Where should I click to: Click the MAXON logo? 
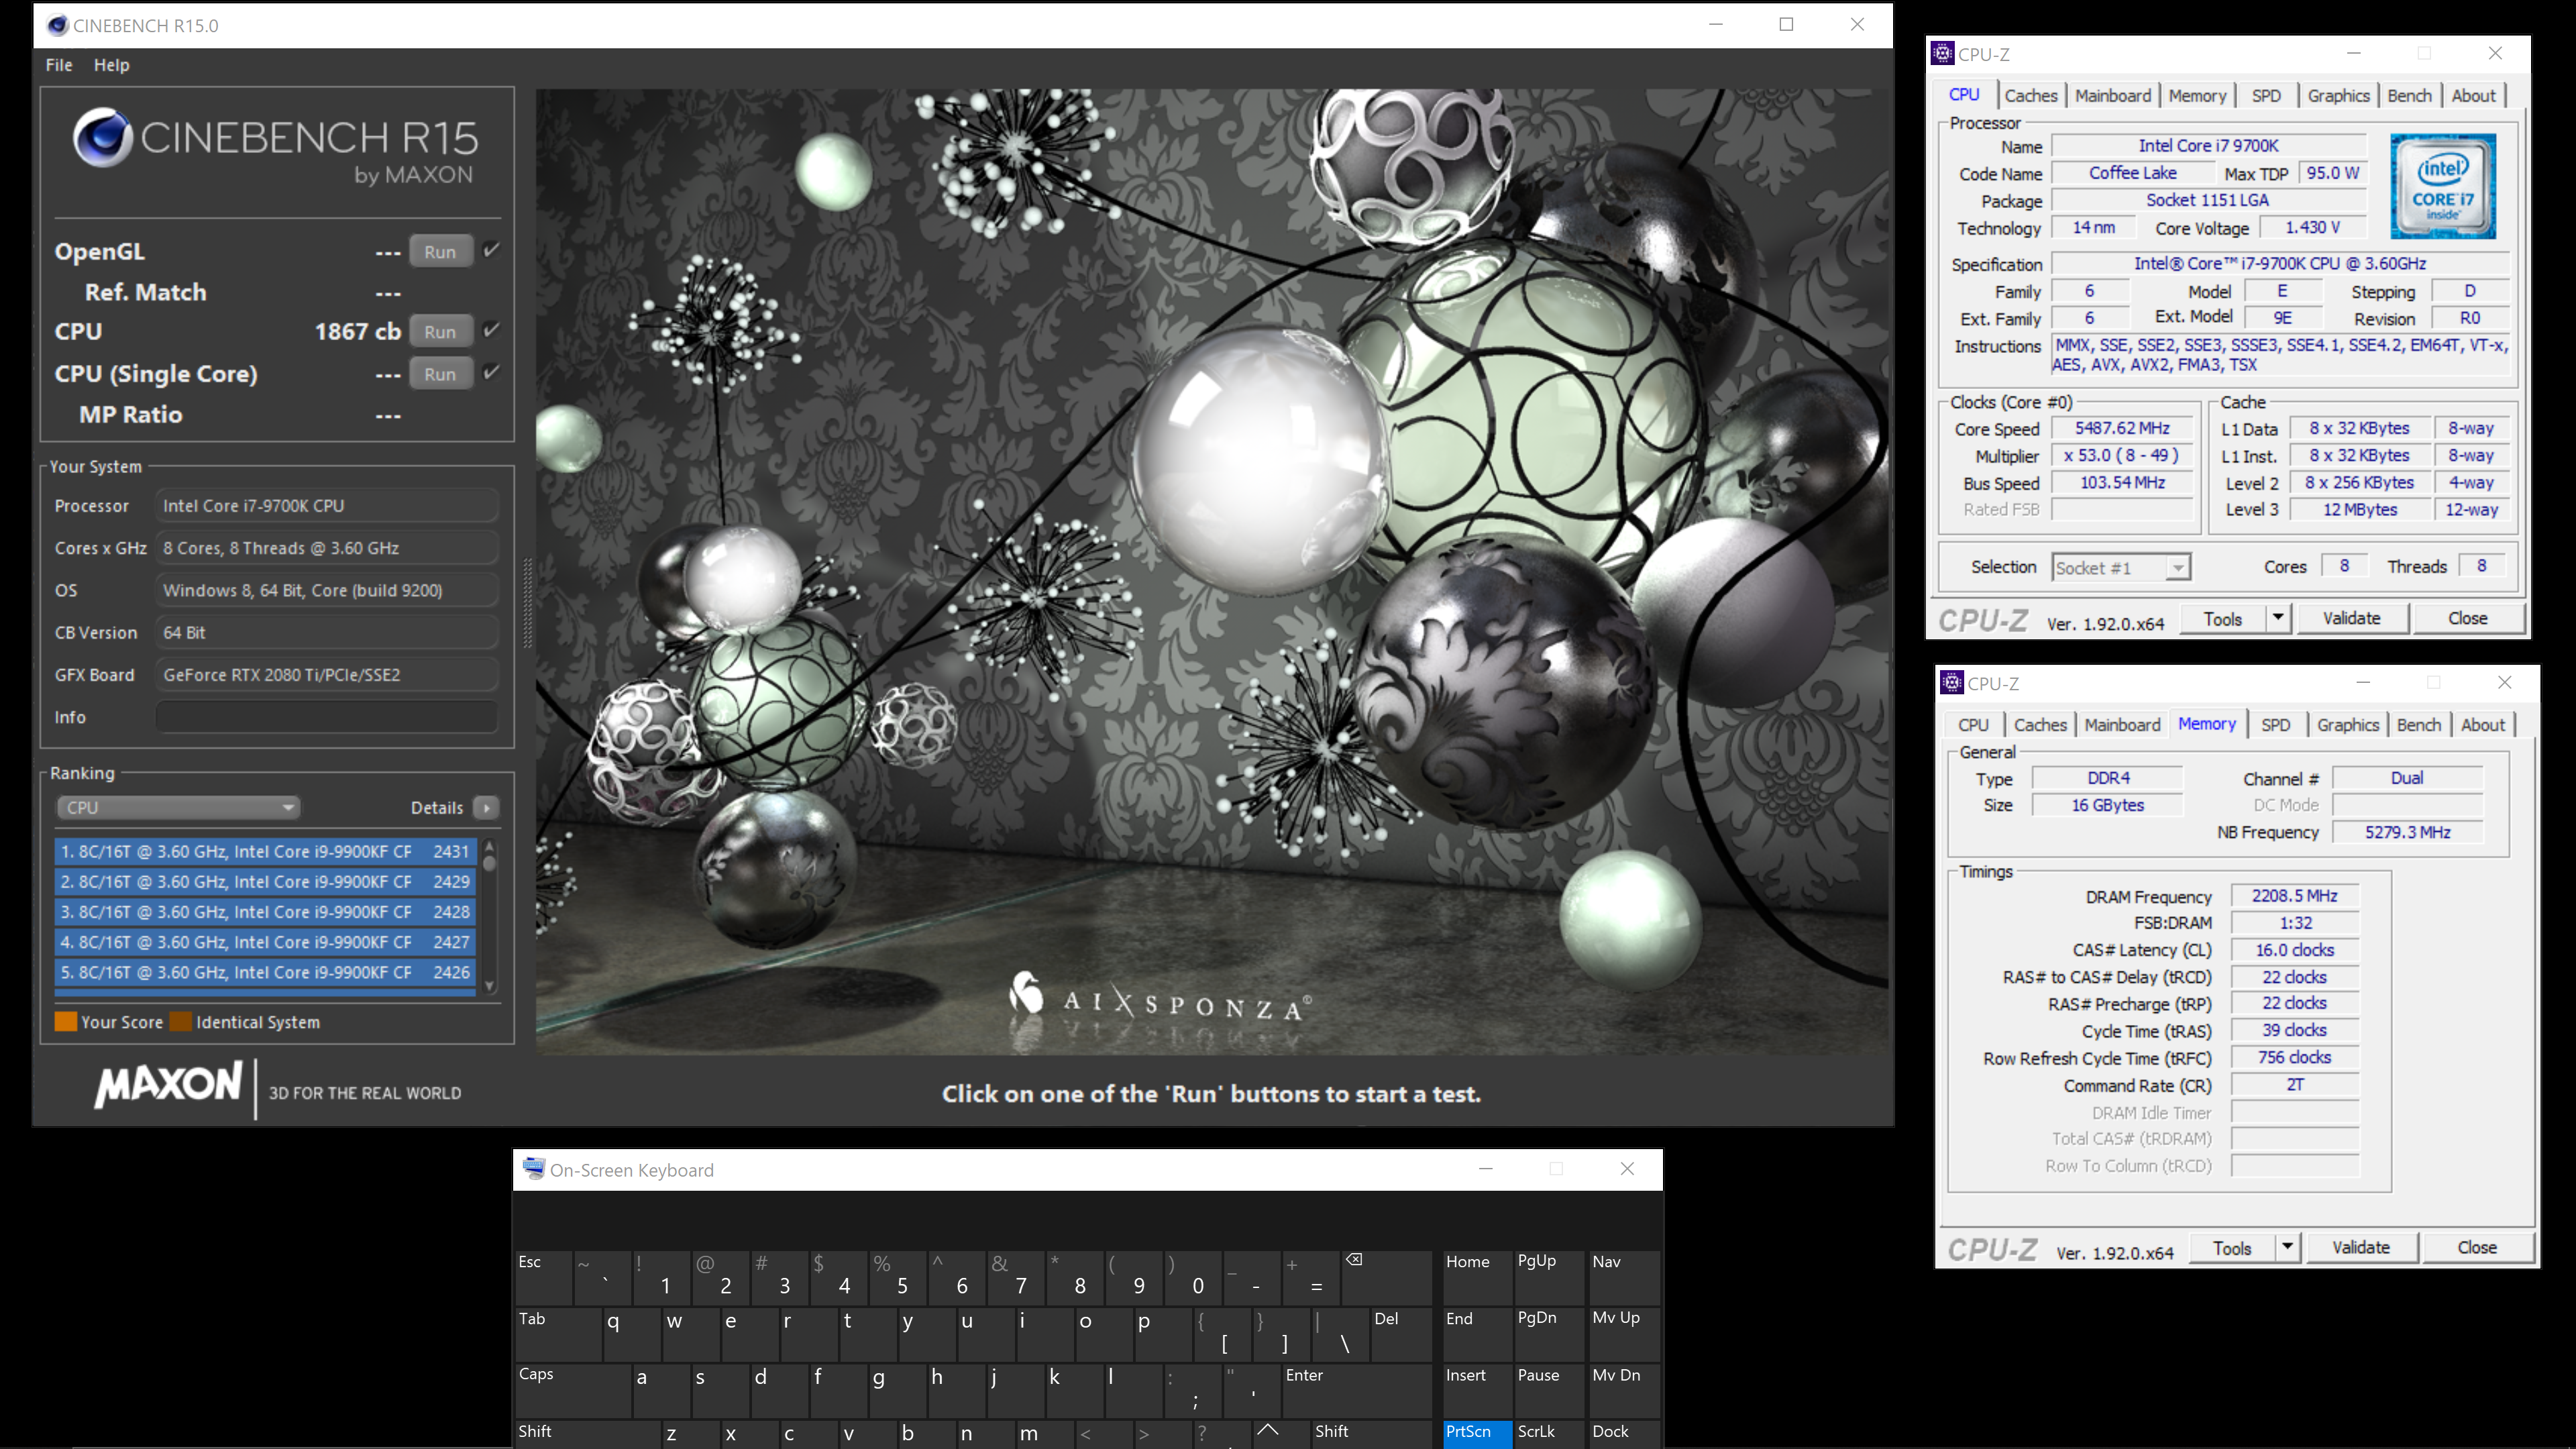168,1086
